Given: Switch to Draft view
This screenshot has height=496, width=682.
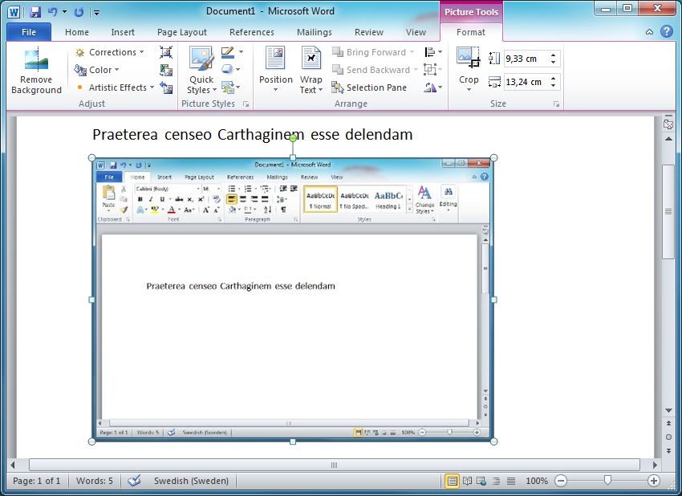Looking at the screenshot, I should 511,481.
